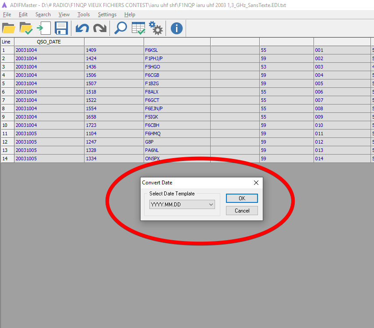Click the folder with green checkmark icon
This screenshot has width=374, height=328.
[x=26, y=29]
